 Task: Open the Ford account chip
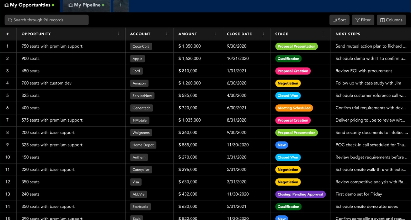[136, 71]
